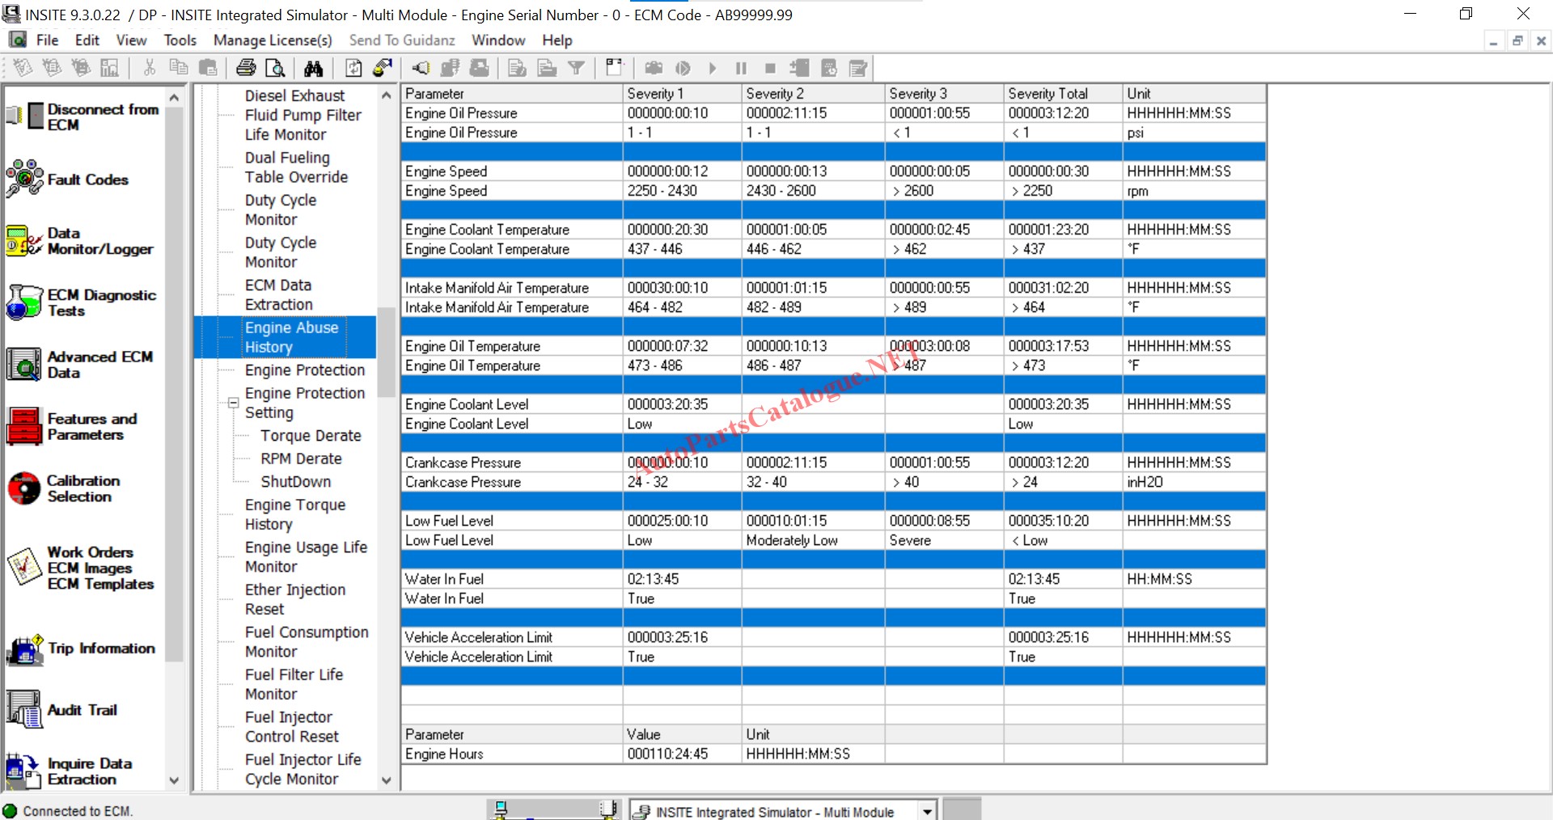Collapse the Engine Protection Setting node
The image size is (1553, 820).
click(233, 402)
